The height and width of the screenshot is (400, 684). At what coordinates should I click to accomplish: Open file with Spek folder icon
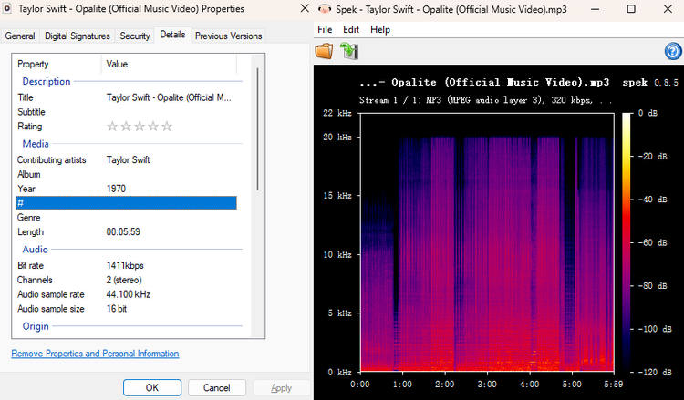tap(324, 51)
